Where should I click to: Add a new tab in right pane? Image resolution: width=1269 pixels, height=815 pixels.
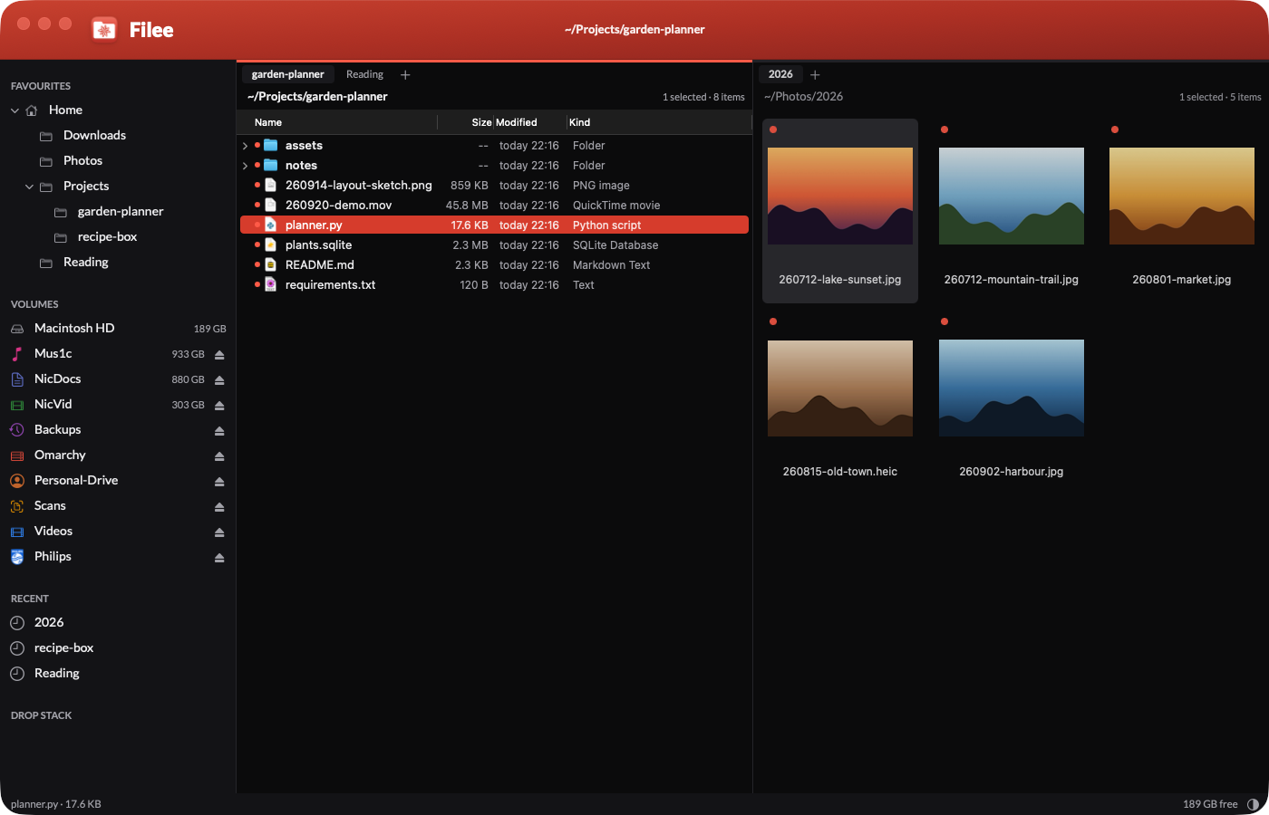tap(815, 75)
